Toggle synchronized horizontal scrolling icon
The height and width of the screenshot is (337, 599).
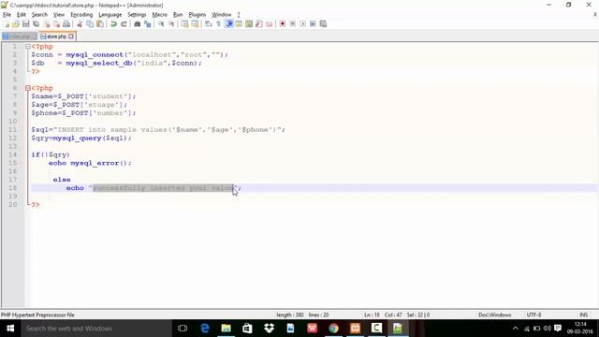pos(195,24)
